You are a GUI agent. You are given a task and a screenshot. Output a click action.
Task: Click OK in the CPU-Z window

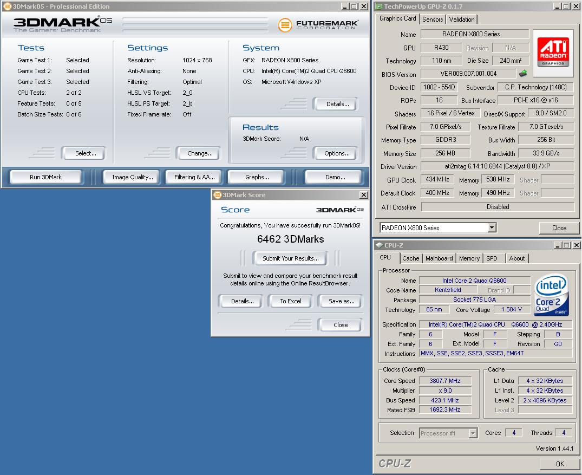click(560, 464)
